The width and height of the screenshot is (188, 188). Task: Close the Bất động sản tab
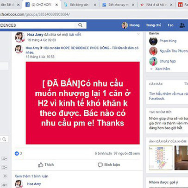coord(95,5)
